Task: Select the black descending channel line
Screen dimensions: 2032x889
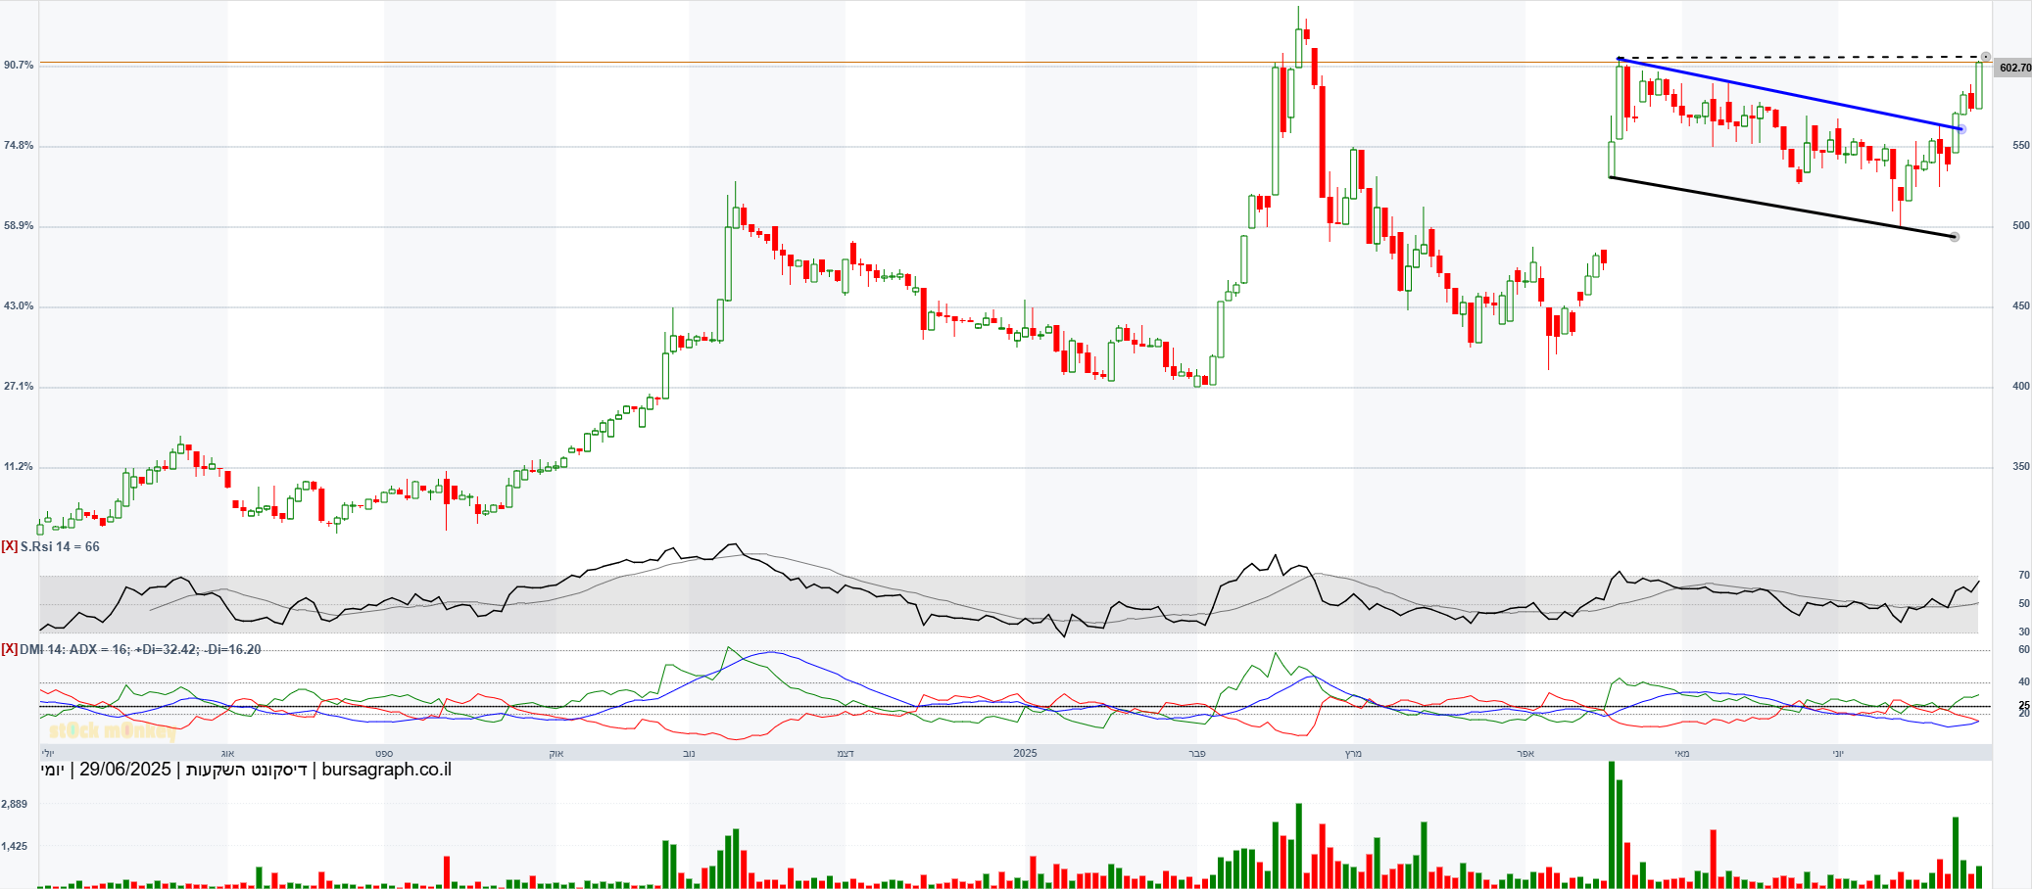Action: tap(1783, 207)
